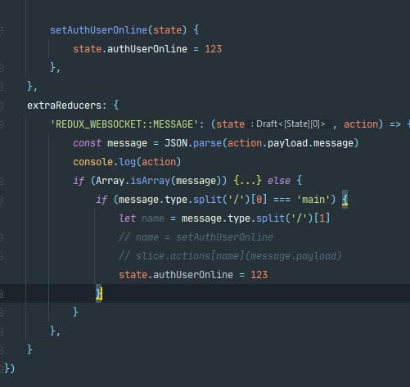410x387 pixels.
Task: Click message variable in the const declaration
Action: tap(127, 143)
